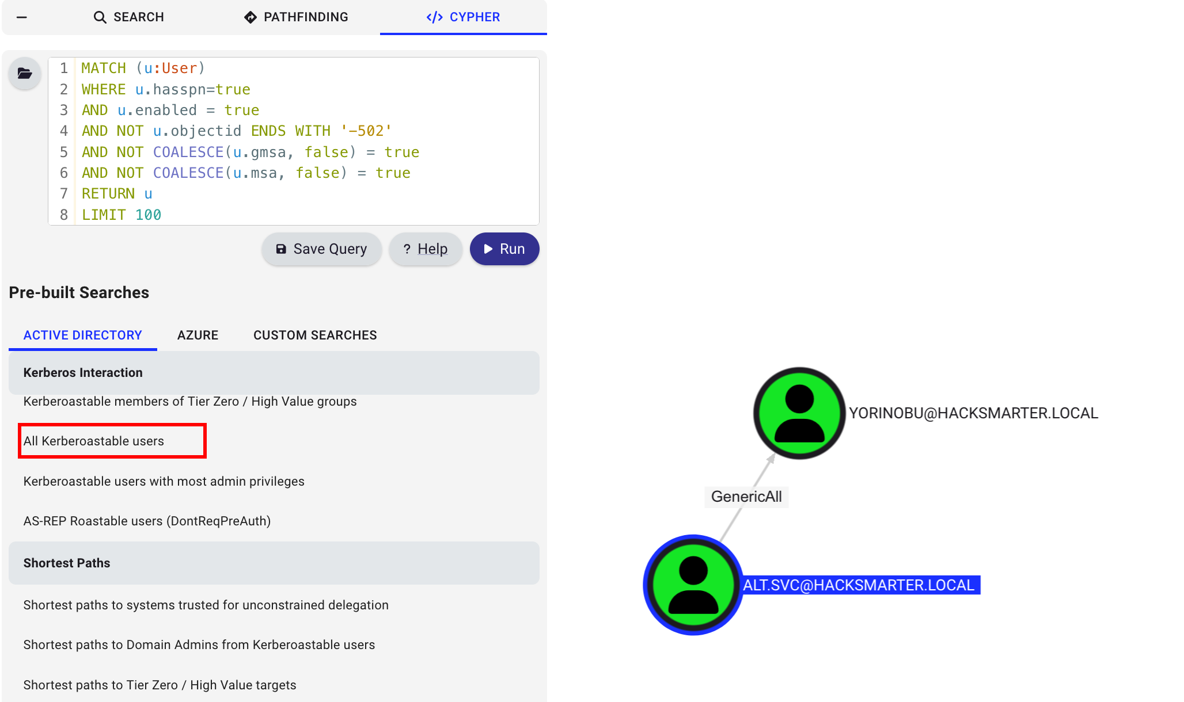Click the GenericAll edge label
This screenshot has height=702, width=1184.
pos(746,497)
